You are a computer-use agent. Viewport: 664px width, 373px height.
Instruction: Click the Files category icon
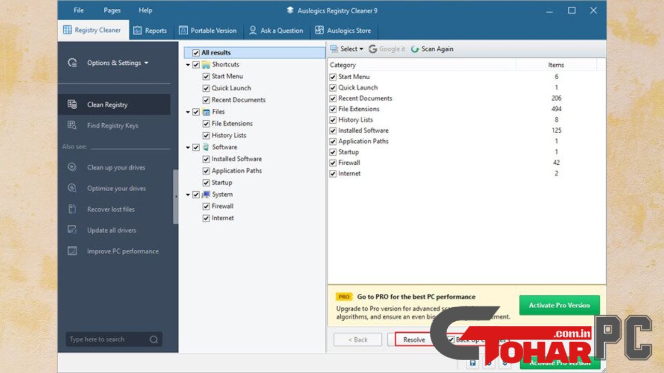[205, 112]
